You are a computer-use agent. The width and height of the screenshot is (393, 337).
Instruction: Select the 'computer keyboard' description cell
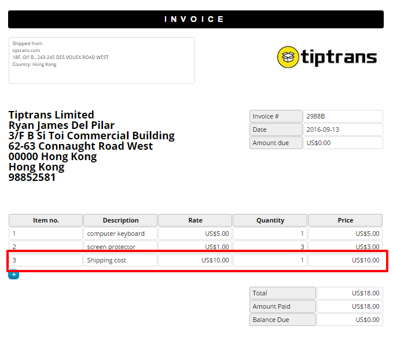120,234
